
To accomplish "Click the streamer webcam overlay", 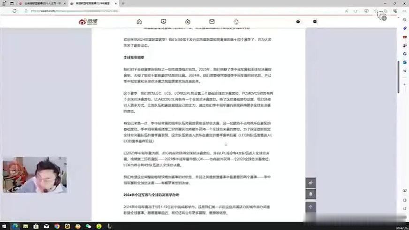I will 35,175.
